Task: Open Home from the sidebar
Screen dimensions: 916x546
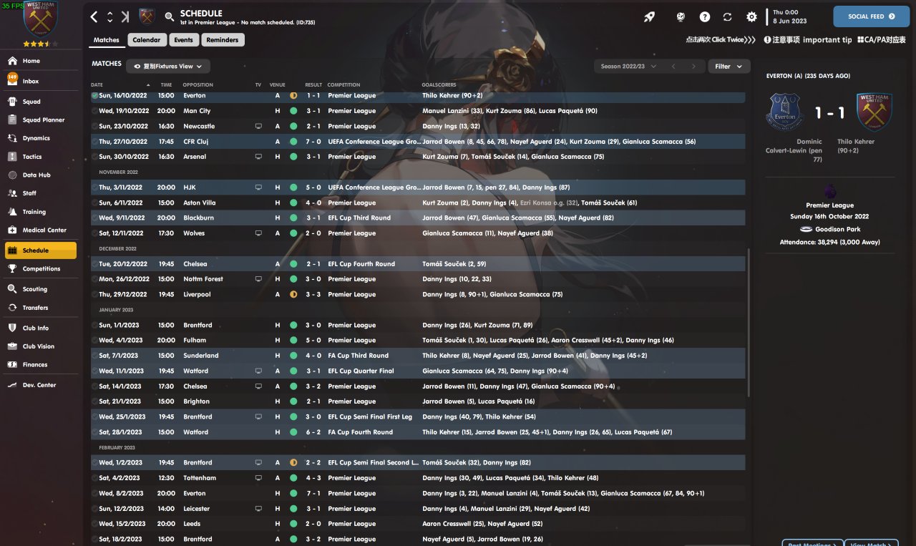Action: (42, 61)
